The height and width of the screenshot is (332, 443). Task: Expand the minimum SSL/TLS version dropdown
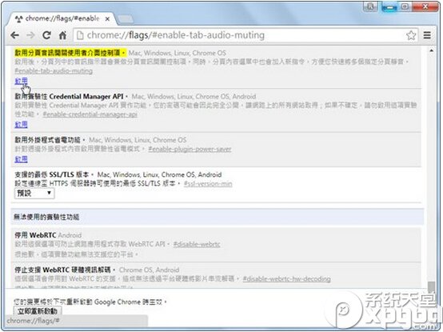(x=34, y=194)
